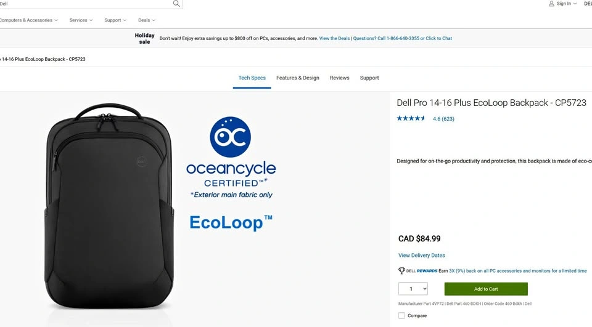Switch to Features & Design tab
The image size is (592, 327).
click(298, 78)
